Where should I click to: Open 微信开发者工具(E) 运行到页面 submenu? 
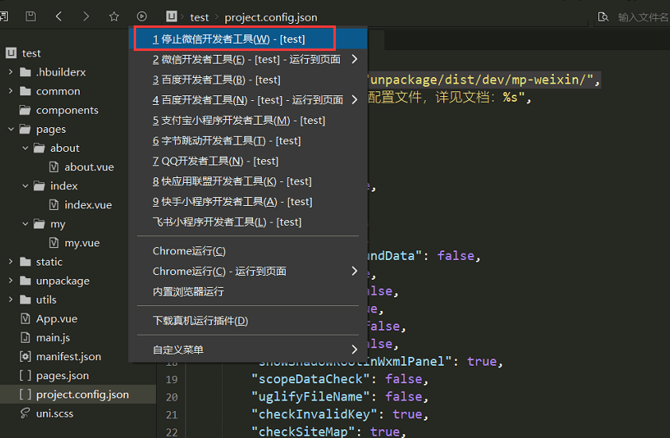click(x=247, y=60)
